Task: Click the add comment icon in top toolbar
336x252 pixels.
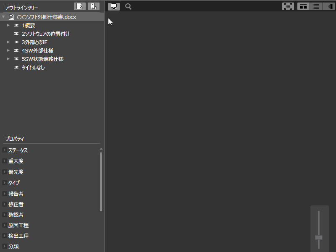Action: (x=113, y=6)
